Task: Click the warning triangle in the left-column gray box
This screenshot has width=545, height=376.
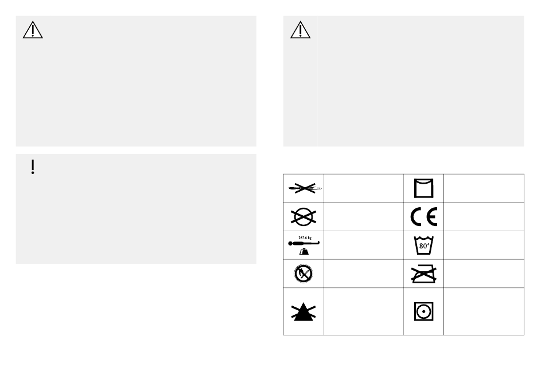Action: tap(33, 30)
